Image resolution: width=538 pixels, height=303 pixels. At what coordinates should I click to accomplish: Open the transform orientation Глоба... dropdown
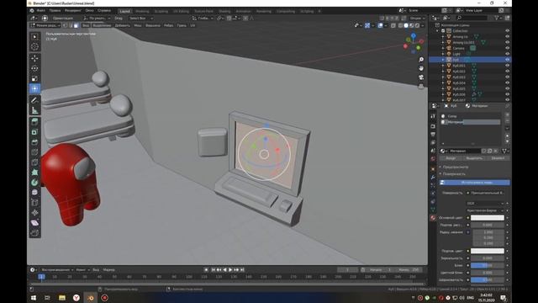coord(203,19)
